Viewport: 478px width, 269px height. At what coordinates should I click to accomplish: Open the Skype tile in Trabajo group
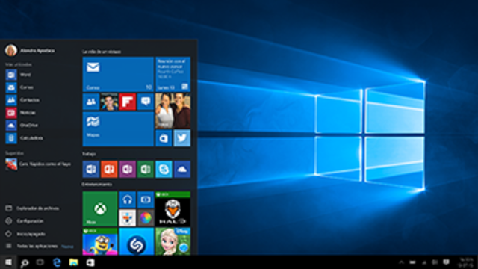click(164, 170)
